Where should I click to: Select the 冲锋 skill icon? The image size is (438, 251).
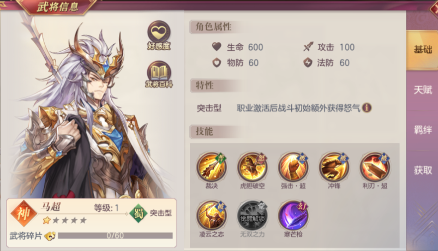(x=334, y=167)
